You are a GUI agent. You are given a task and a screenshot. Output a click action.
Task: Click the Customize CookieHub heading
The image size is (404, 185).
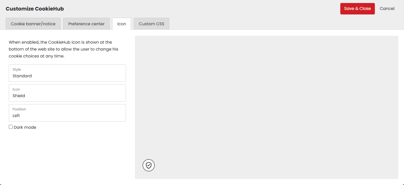point(35,9)
